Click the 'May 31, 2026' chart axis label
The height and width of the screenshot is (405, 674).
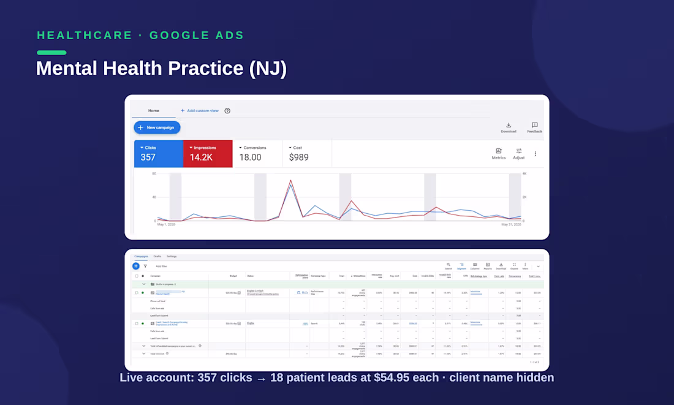(x=511, y=224)
